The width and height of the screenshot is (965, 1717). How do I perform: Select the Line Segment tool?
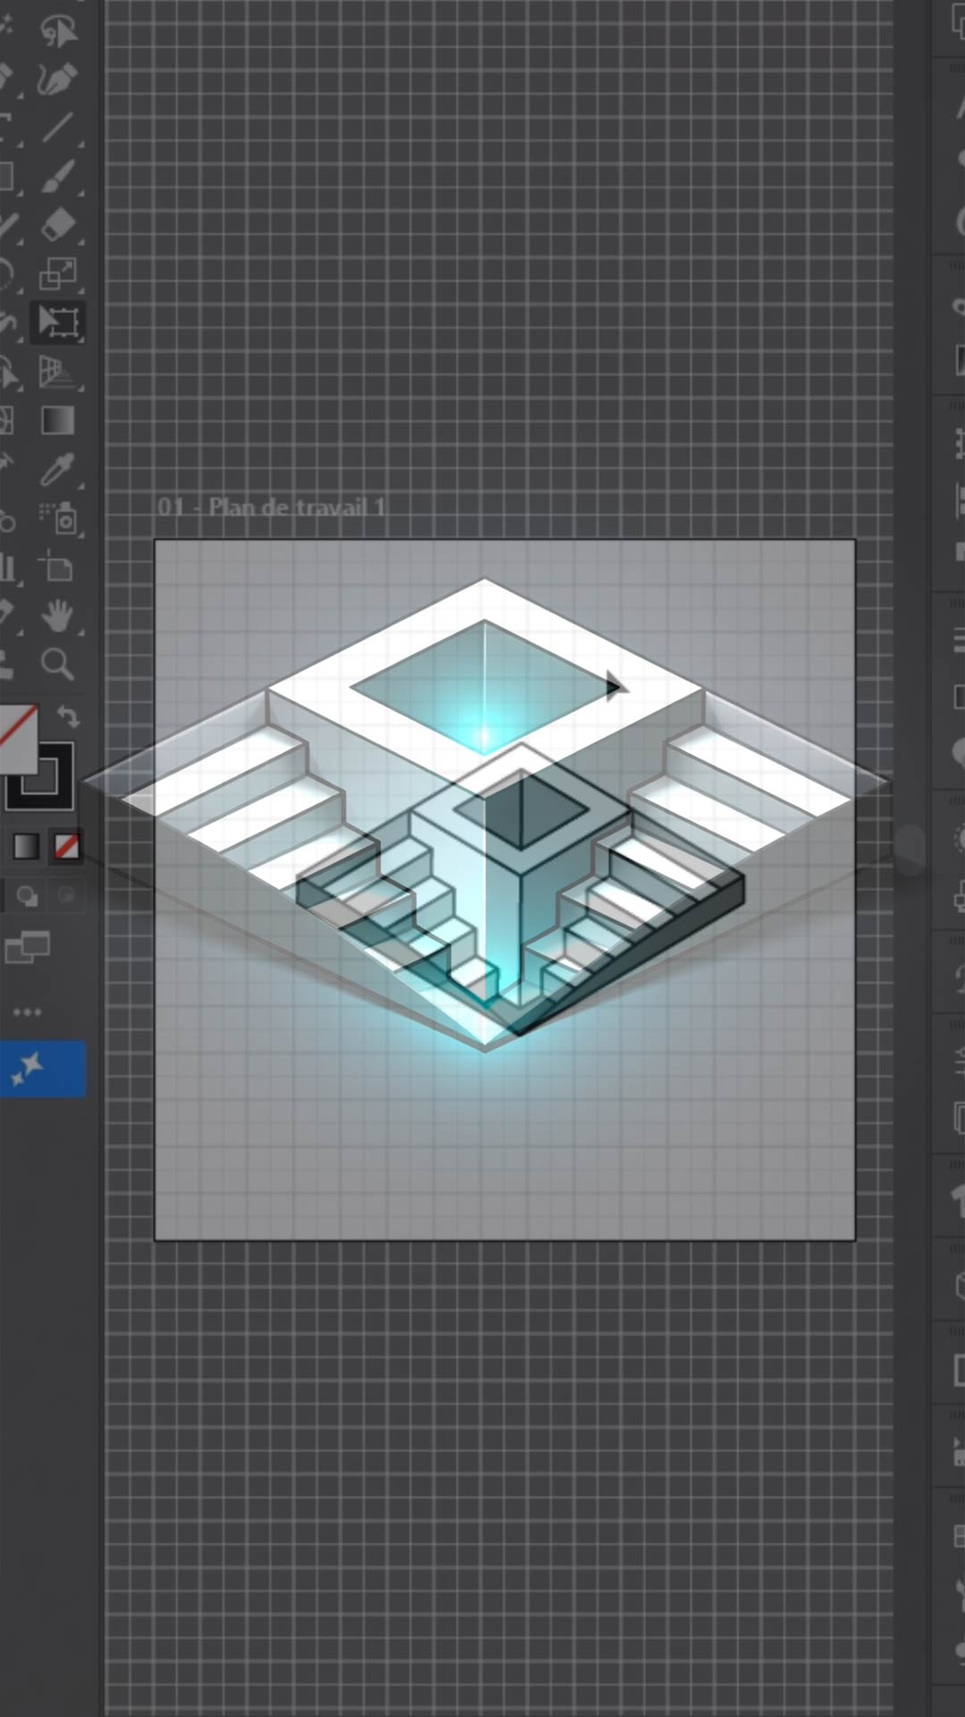point(57,128)
